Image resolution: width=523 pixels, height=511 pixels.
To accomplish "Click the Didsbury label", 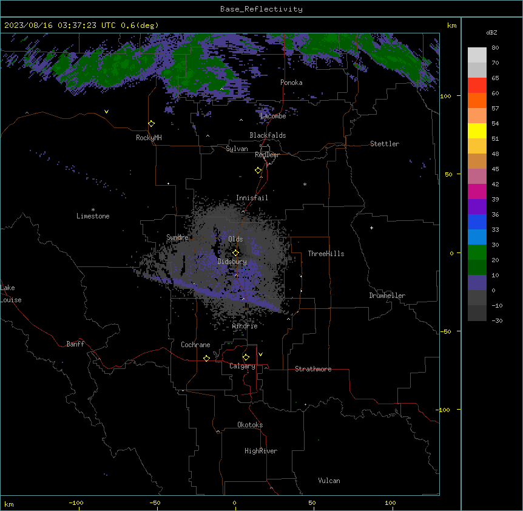I will click(232, 262).
